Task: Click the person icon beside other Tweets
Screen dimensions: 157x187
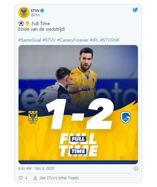Action: (x=35, y=178)
